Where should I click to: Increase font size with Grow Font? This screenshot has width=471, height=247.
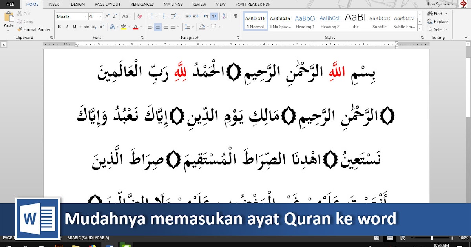pos(108,16)
